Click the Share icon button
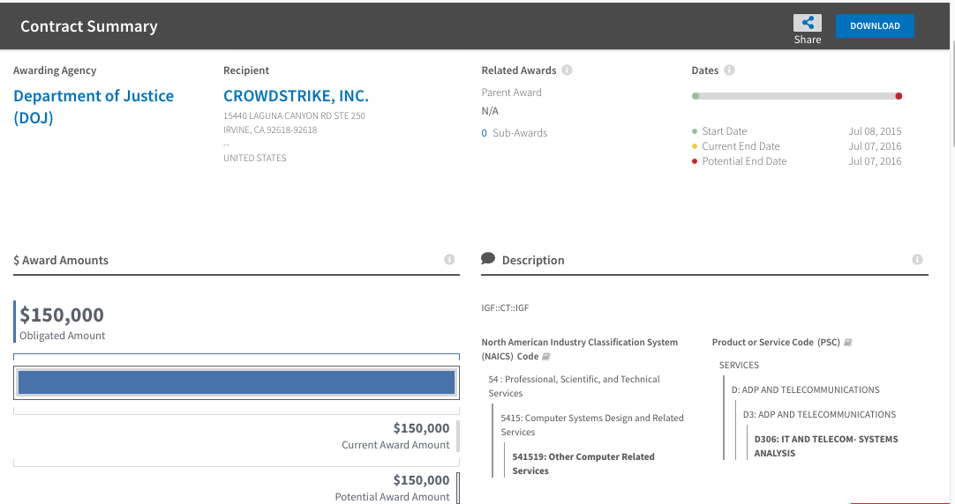Screen dimensions: 955x504 (807, 23)
